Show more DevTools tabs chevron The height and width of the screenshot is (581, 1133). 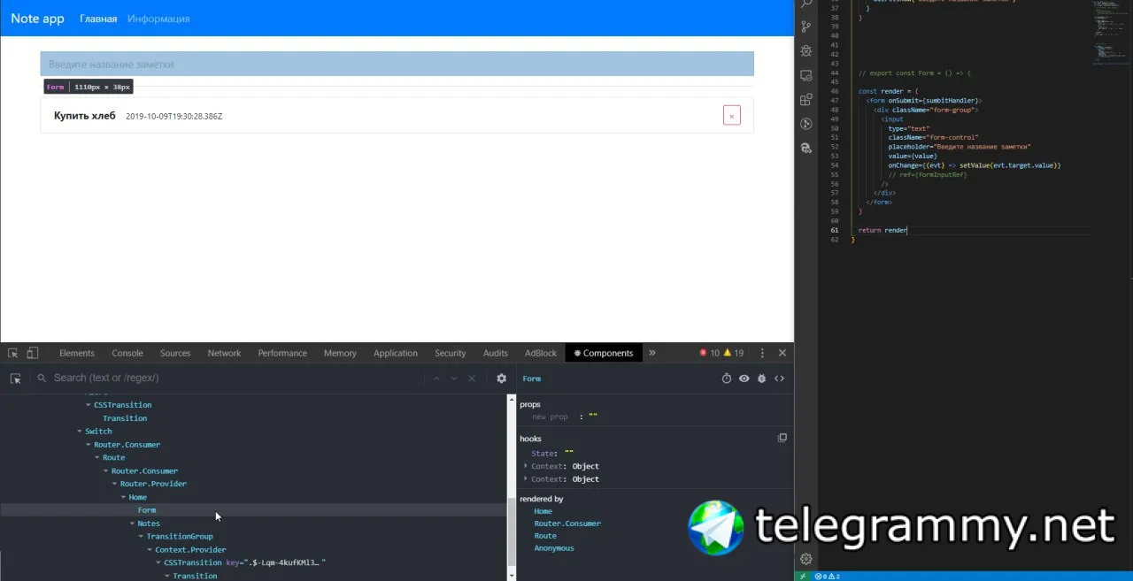point(652,353)
